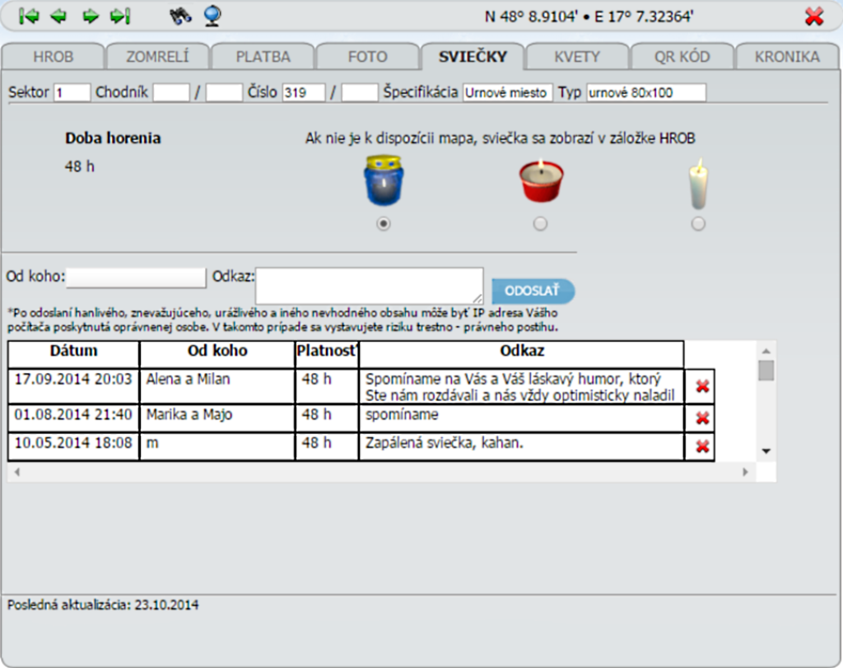Screen dimensions: 843x668
Task: Switch to the HROB tab
Action: coord(53,57)
